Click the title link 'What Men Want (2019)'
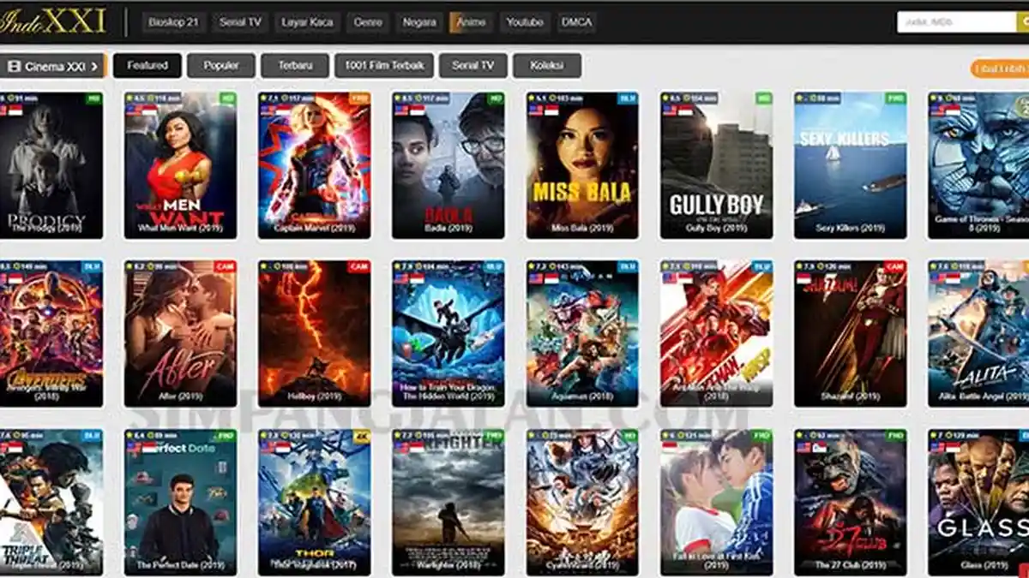 [180, 229]
